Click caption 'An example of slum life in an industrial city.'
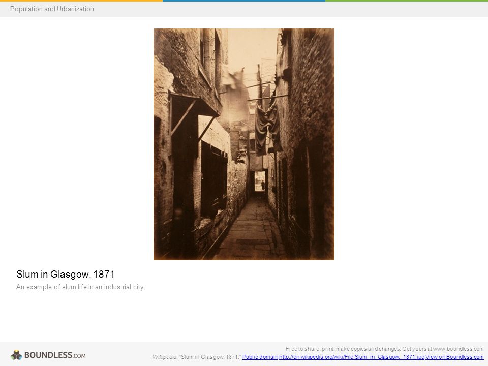This screenshot has width=488, height=366. (81, 287)
